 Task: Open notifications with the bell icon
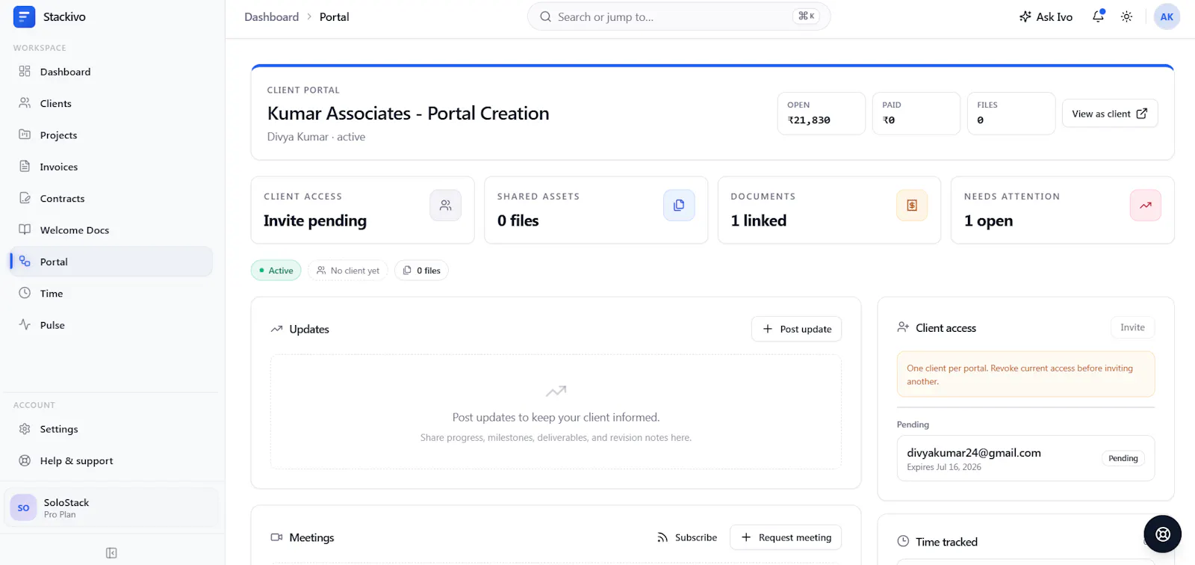tap(1098, 16)
